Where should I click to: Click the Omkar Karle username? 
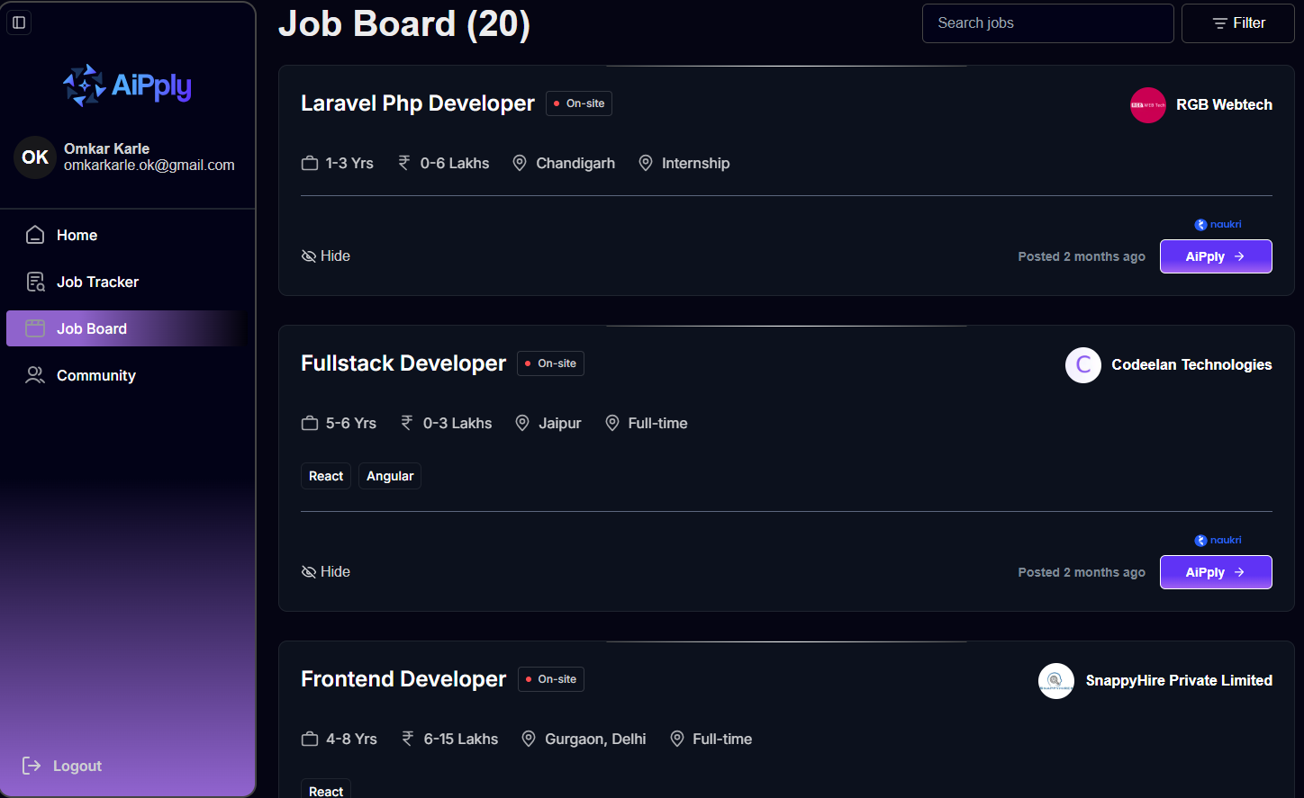point(106,148)
